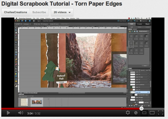Click the macOS volume icon in menu bar
Image resolution: width=168 pixels, height=119 pixels.
[x=147, y=18]
